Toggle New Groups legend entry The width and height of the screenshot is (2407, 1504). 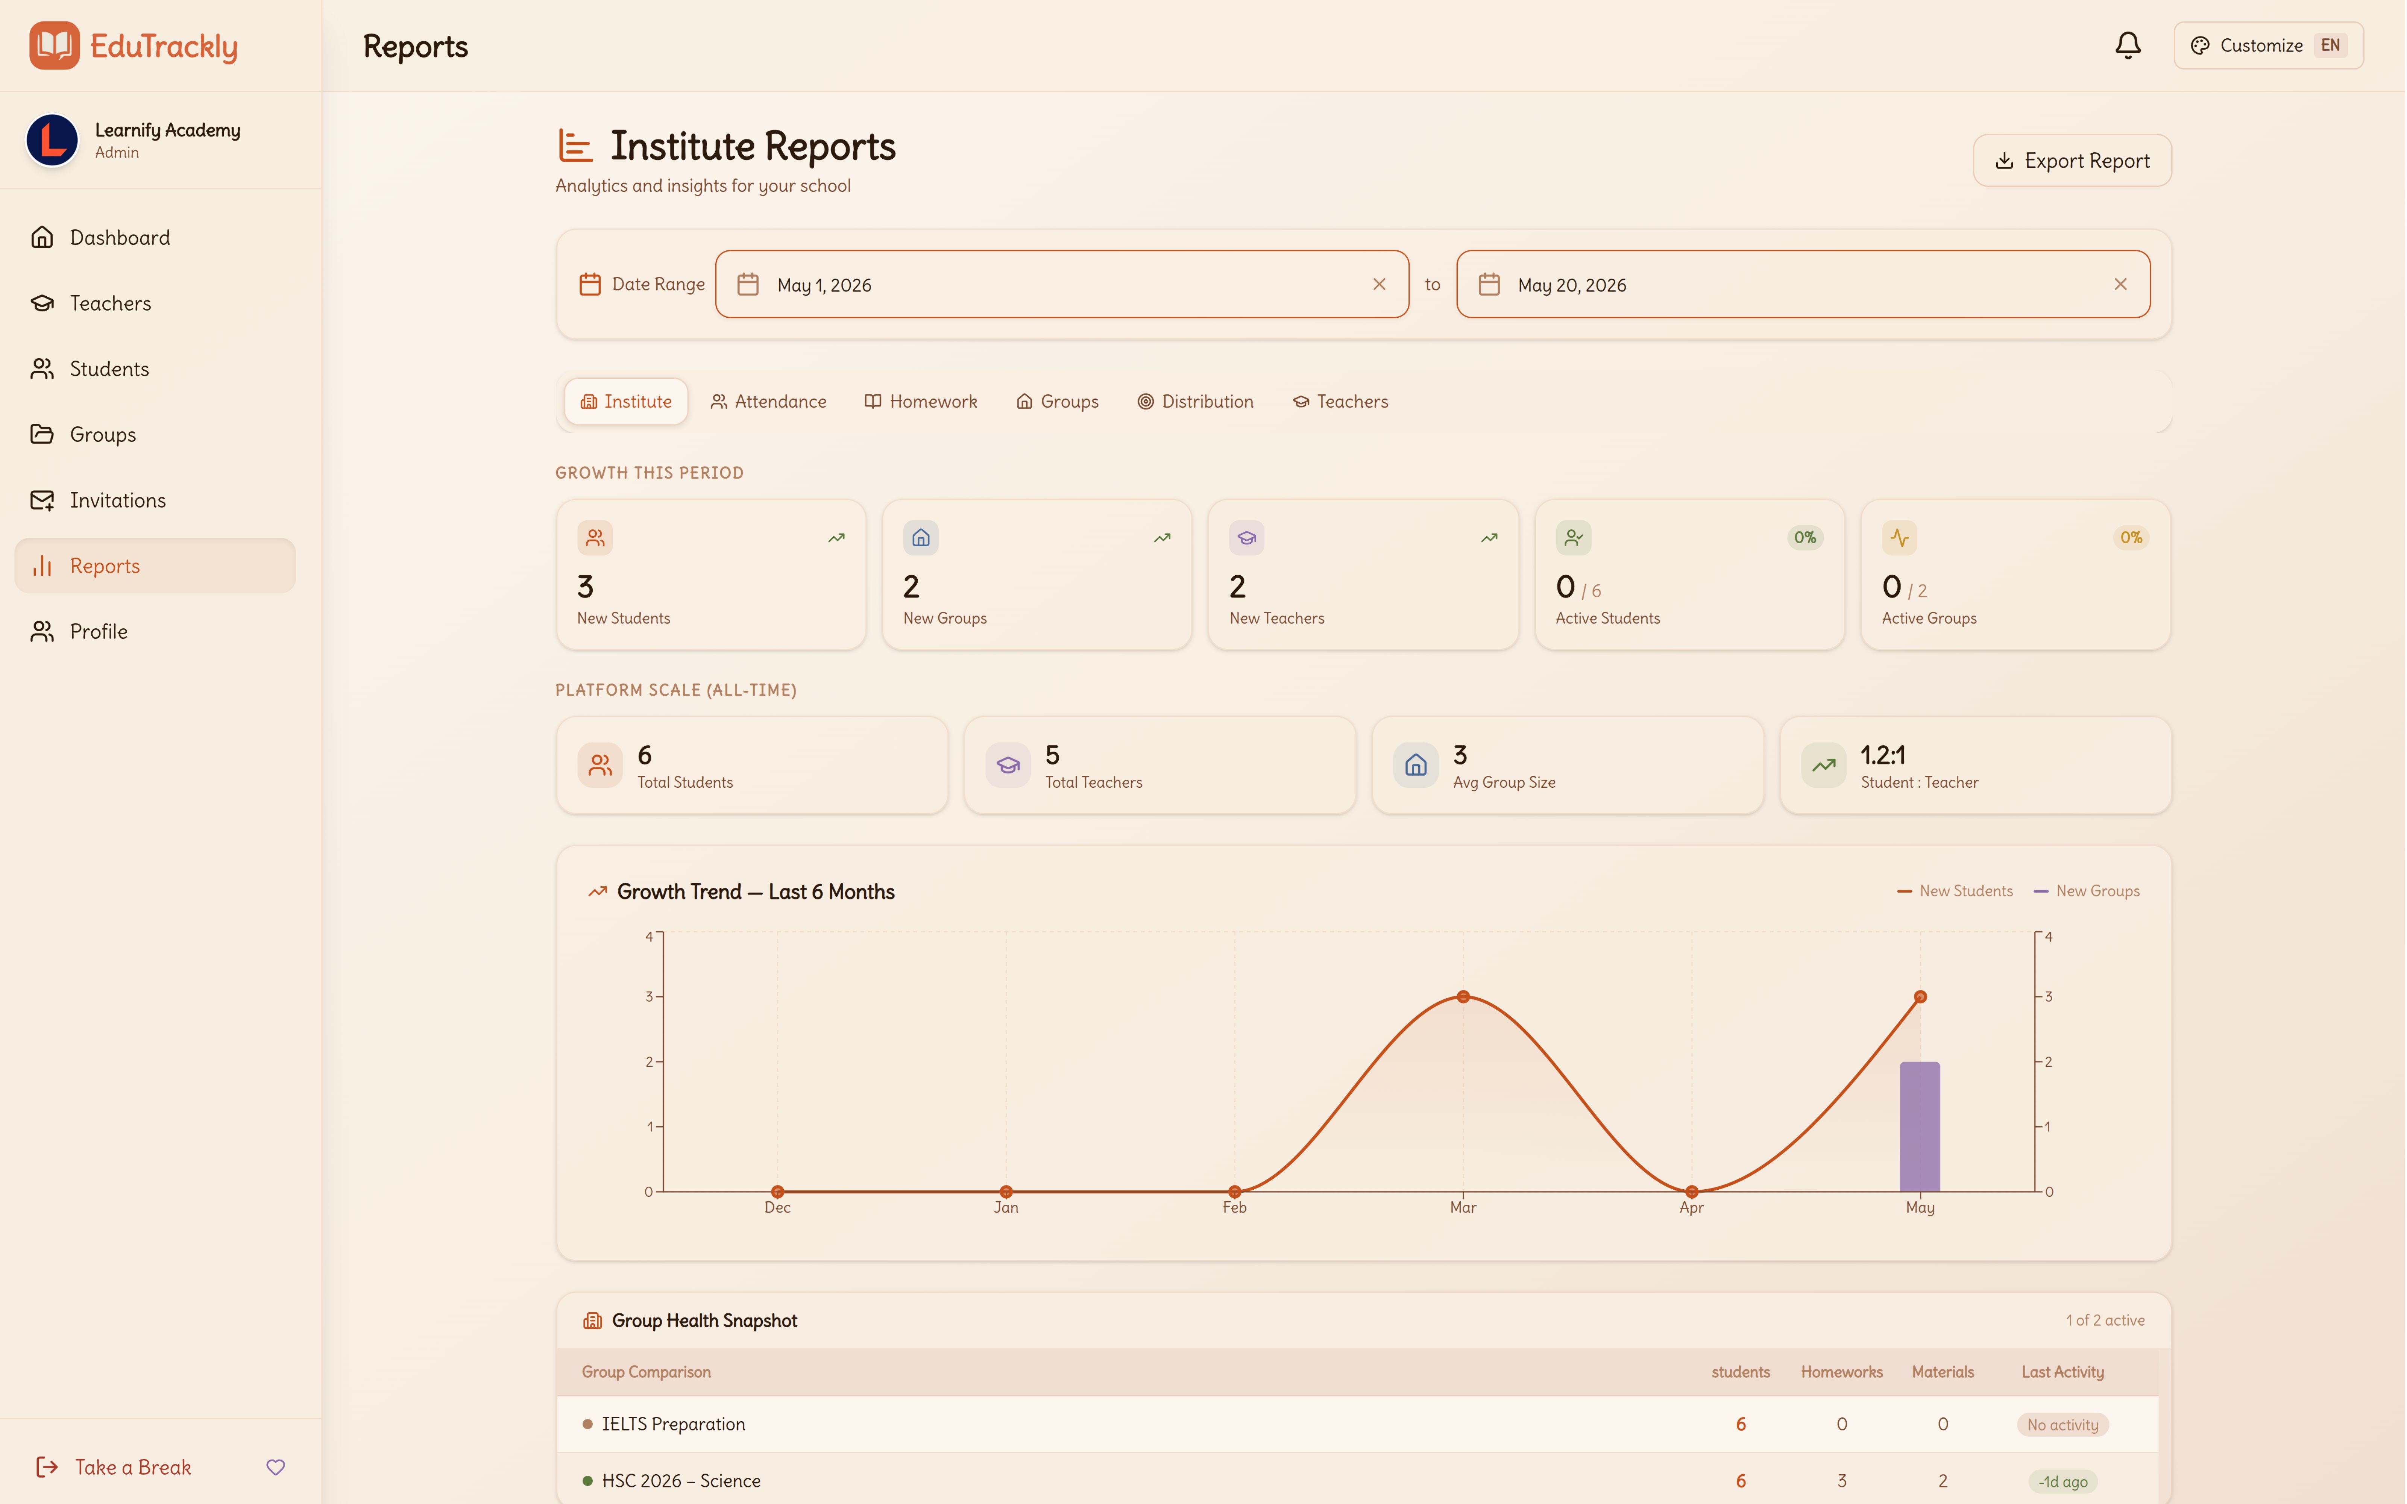[x=2087, y=891]
